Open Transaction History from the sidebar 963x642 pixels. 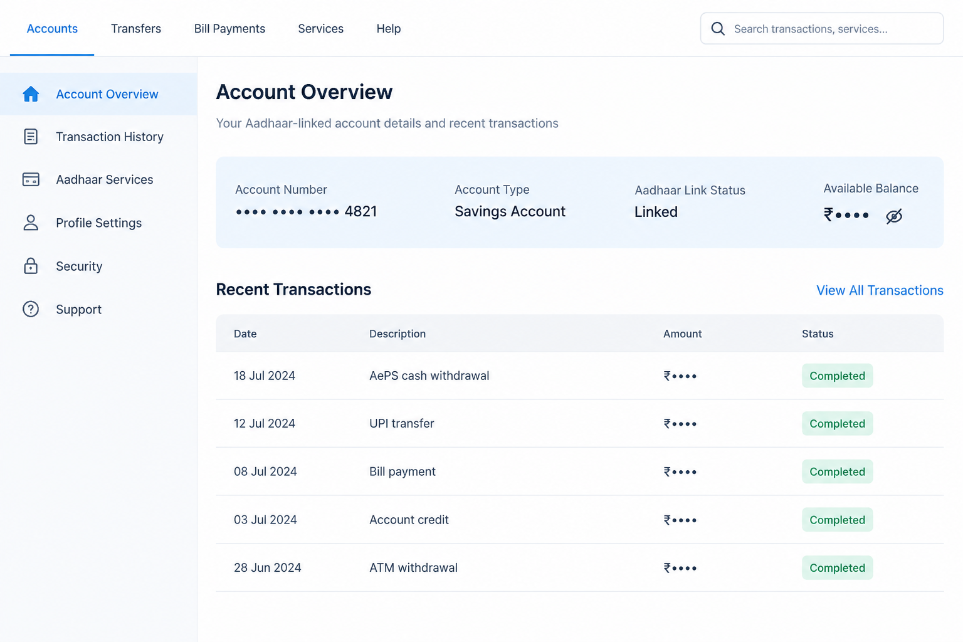(x=98, y=137)
